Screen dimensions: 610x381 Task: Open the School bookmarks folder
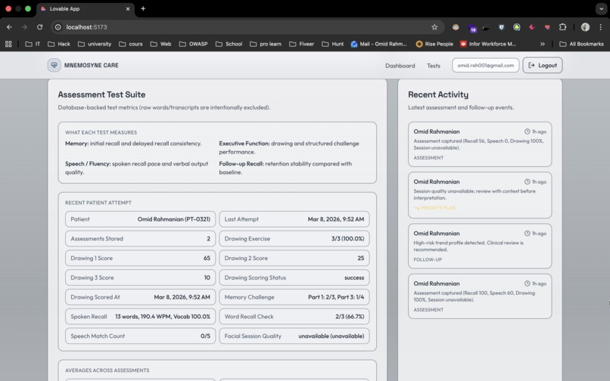pyautogui.click(x=229, y=44)
